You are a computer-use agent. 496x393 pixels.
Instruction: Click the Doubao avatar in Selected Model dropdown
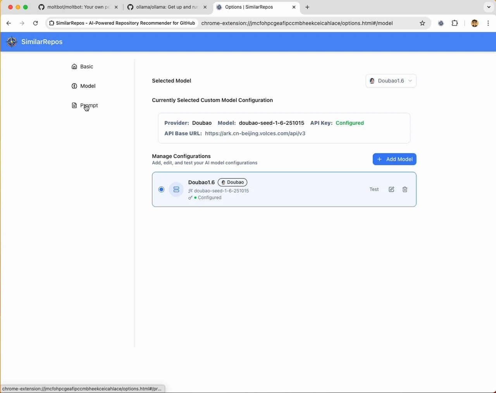[x=372, y=81]
